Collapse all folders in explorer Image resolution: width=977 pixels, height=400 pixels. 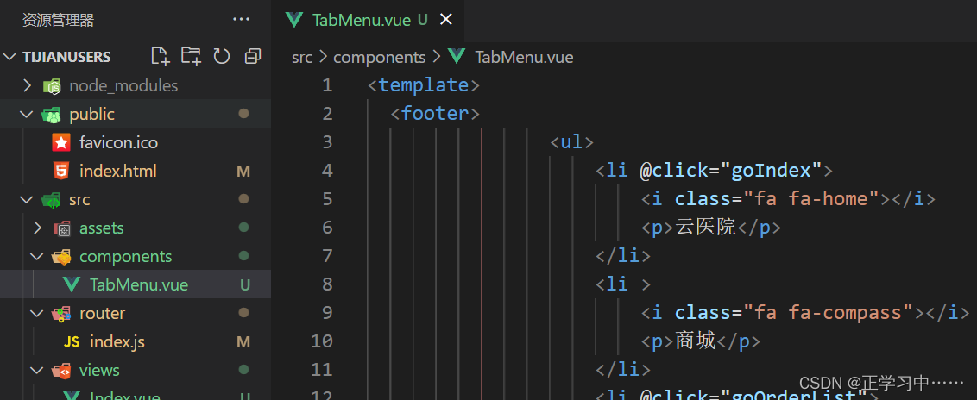252,57
